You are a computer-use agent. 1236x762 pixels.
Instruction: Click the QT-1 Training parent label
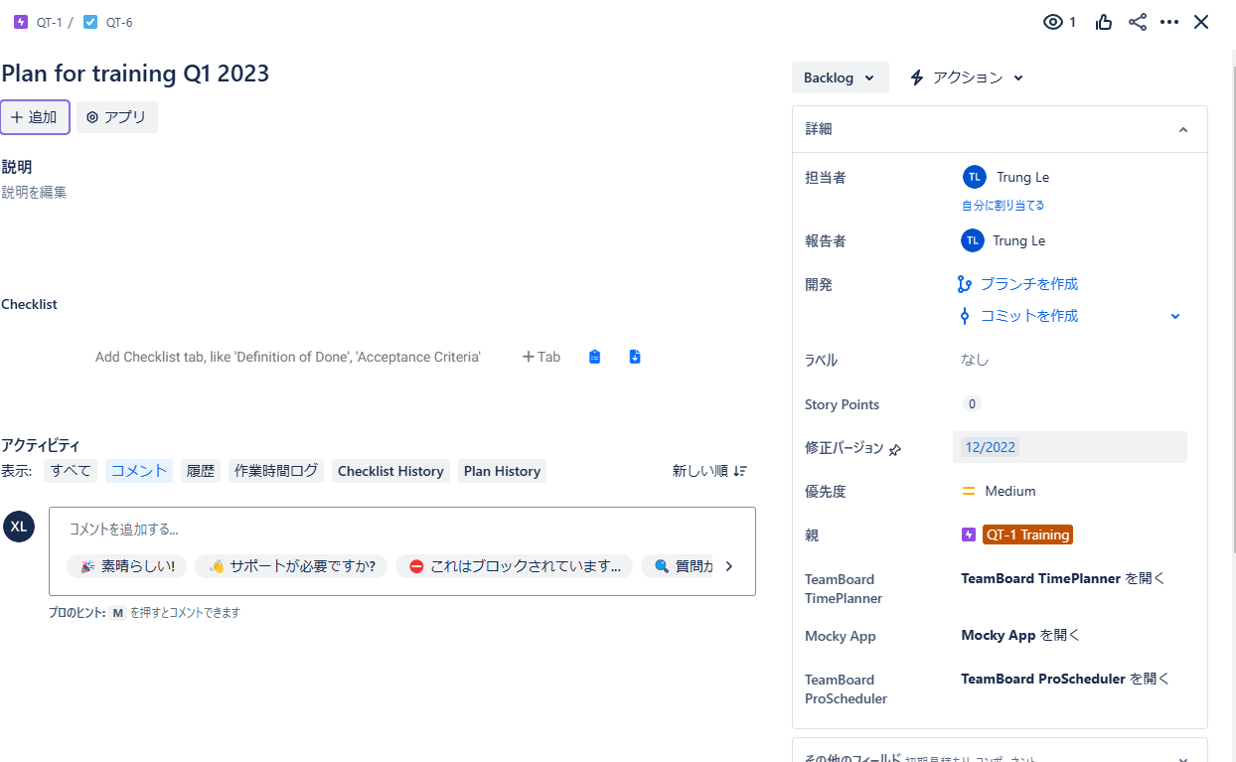(x=1027, y=534)
